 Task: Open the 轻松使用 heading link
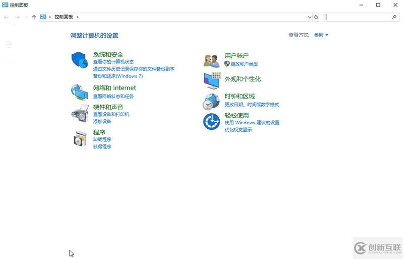coord(236,115)
